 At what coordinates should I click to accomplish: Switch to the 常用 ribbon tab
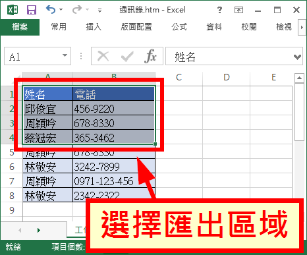[x=59, y=27]
